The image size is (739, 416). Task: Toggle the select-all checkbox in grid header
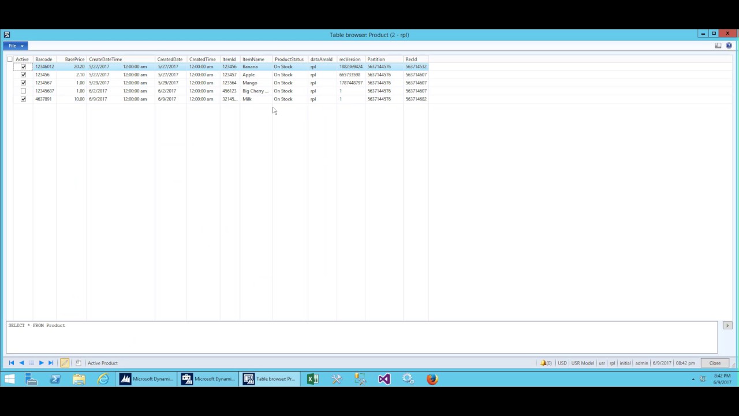coord(10,59)
